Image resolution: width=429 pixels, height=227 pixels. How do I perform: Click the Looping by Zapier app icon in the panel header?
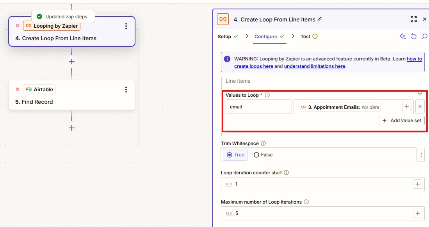click(x=223, y=20)
